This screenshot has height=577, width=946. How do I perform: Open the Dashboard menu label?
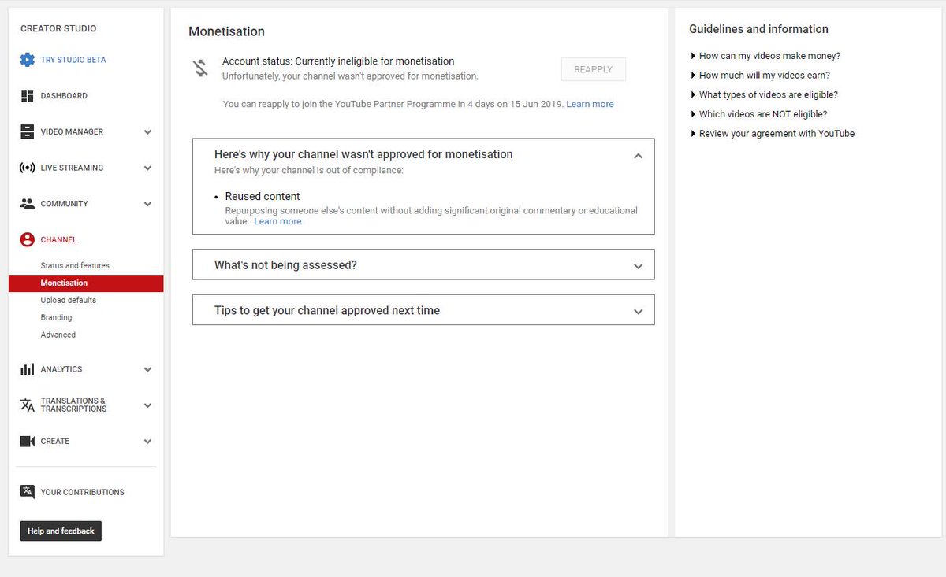pyautogui.click(x=64, y=96)
